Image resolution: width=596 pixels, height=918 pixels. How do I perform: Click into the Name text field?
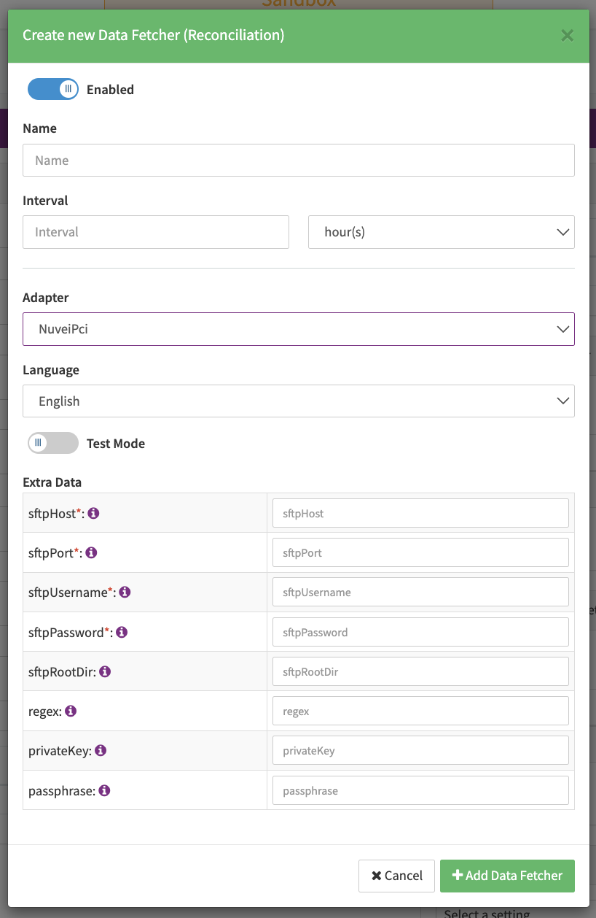tap(298, 161)
